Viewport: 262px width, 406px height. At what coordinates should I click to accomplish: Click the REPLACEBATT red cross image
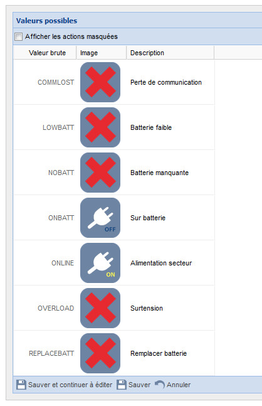[x=100, y=353]
